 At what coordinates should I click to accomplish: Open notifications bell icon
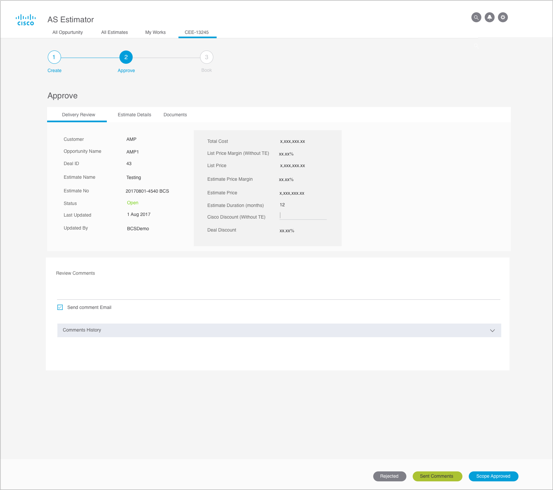(x=489, y=17)
